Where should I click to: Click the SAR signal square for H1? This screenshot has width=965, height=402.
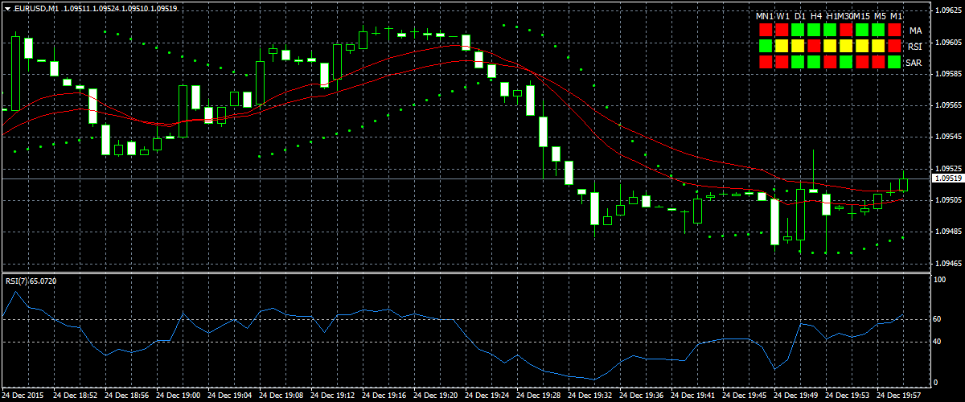tap(830, 62)
